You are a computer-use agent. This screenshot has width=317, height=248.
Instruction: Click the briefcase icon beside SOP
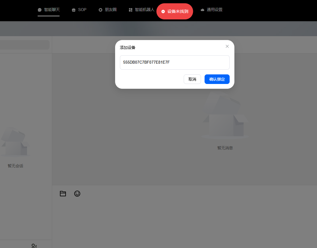tap(74, 10)
